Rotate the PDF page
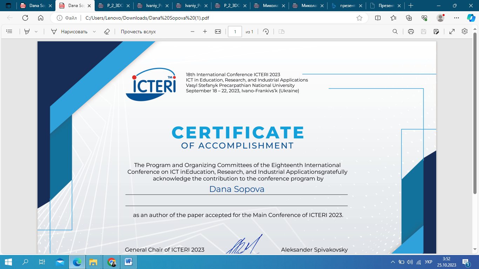The width and height of the screenshot is (479, 269). pyautogui.click(x=266, y=32)
